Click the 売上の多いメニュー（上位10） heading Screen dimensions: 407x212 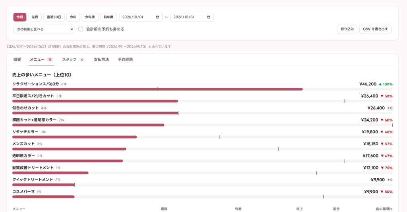[42, 75]
